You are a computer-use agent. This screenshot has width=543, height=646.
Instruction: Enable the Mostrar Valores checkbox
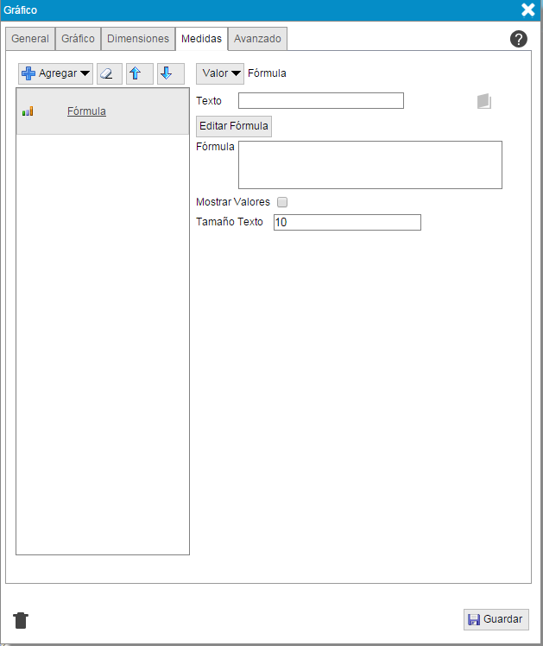pos(281,202)
